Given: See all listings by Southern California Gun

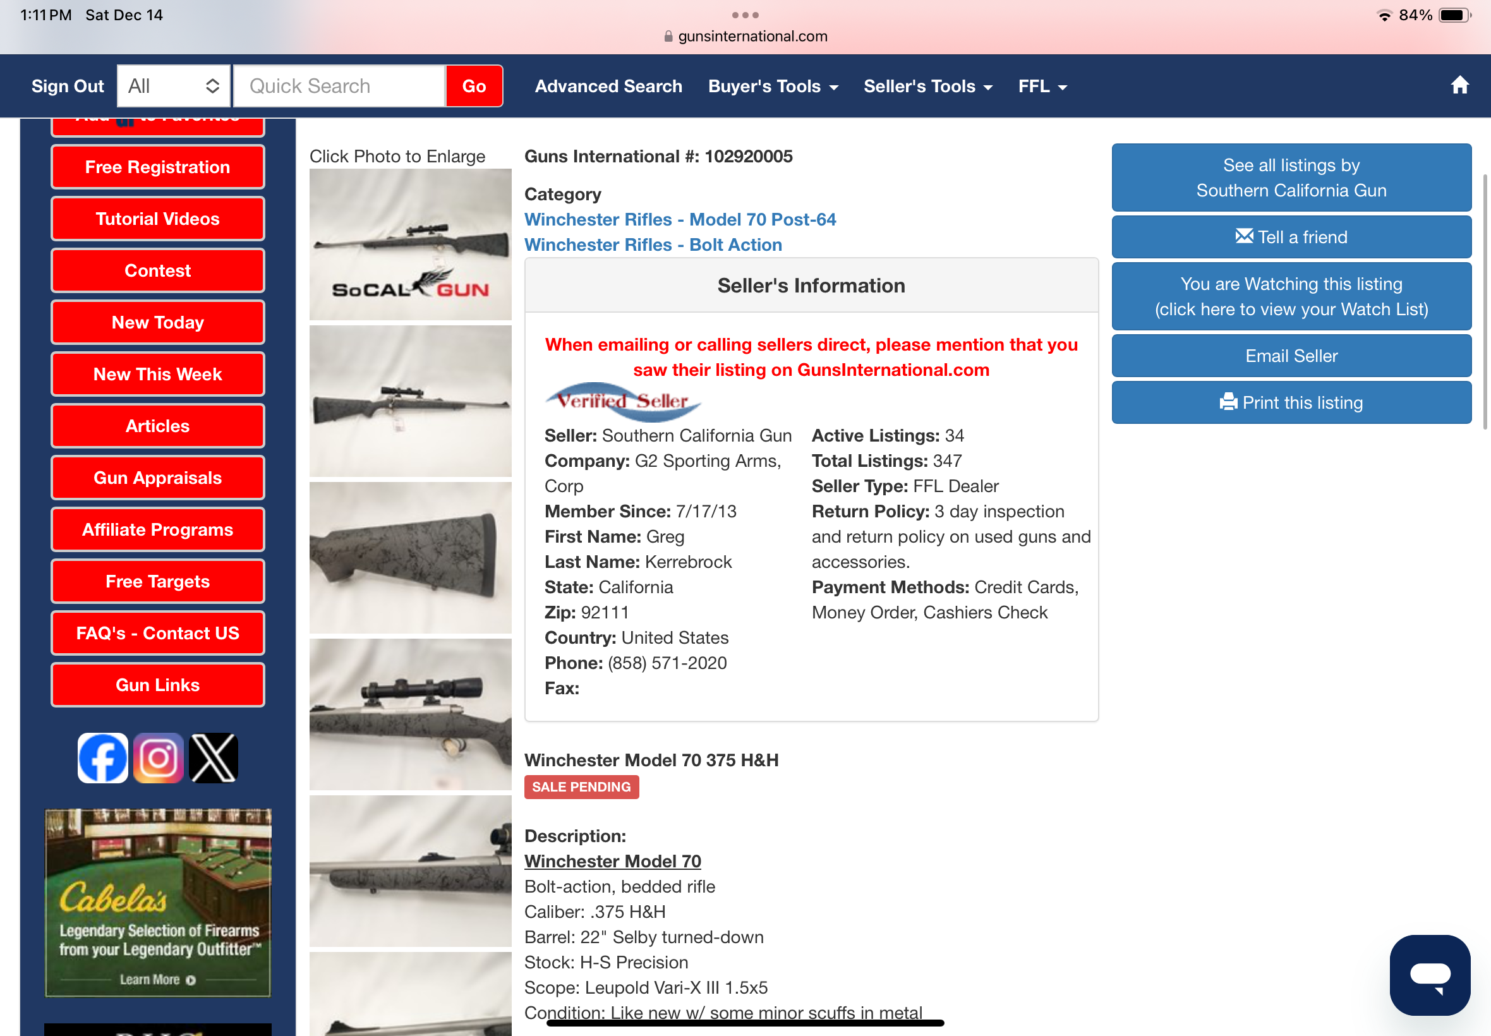Looking at the screenshot, I should click(x=1291, y=178).
